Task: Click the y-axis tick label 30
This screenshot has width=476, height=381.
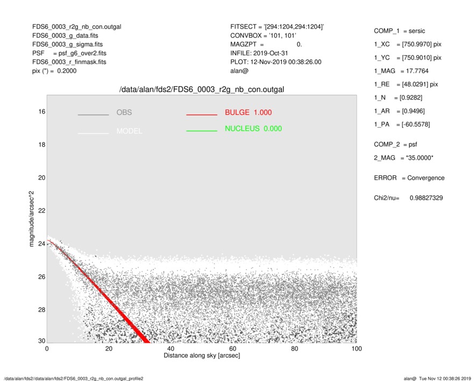Action: [x=42, y=341]
